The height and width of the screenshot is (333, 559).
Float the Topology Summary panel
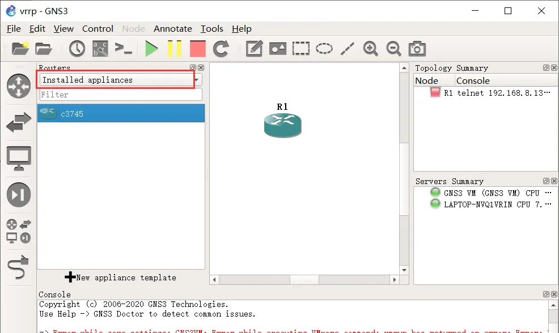click(x=546, y=67)
